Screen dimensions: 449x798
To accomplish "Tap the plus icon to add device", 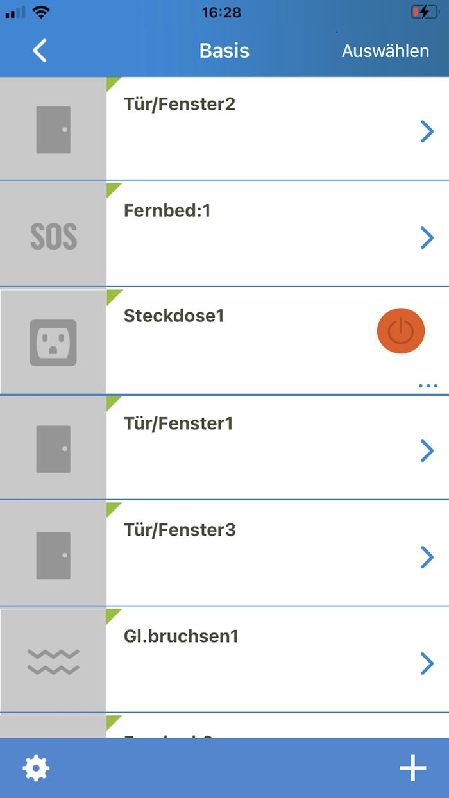I will coord(412,768).
